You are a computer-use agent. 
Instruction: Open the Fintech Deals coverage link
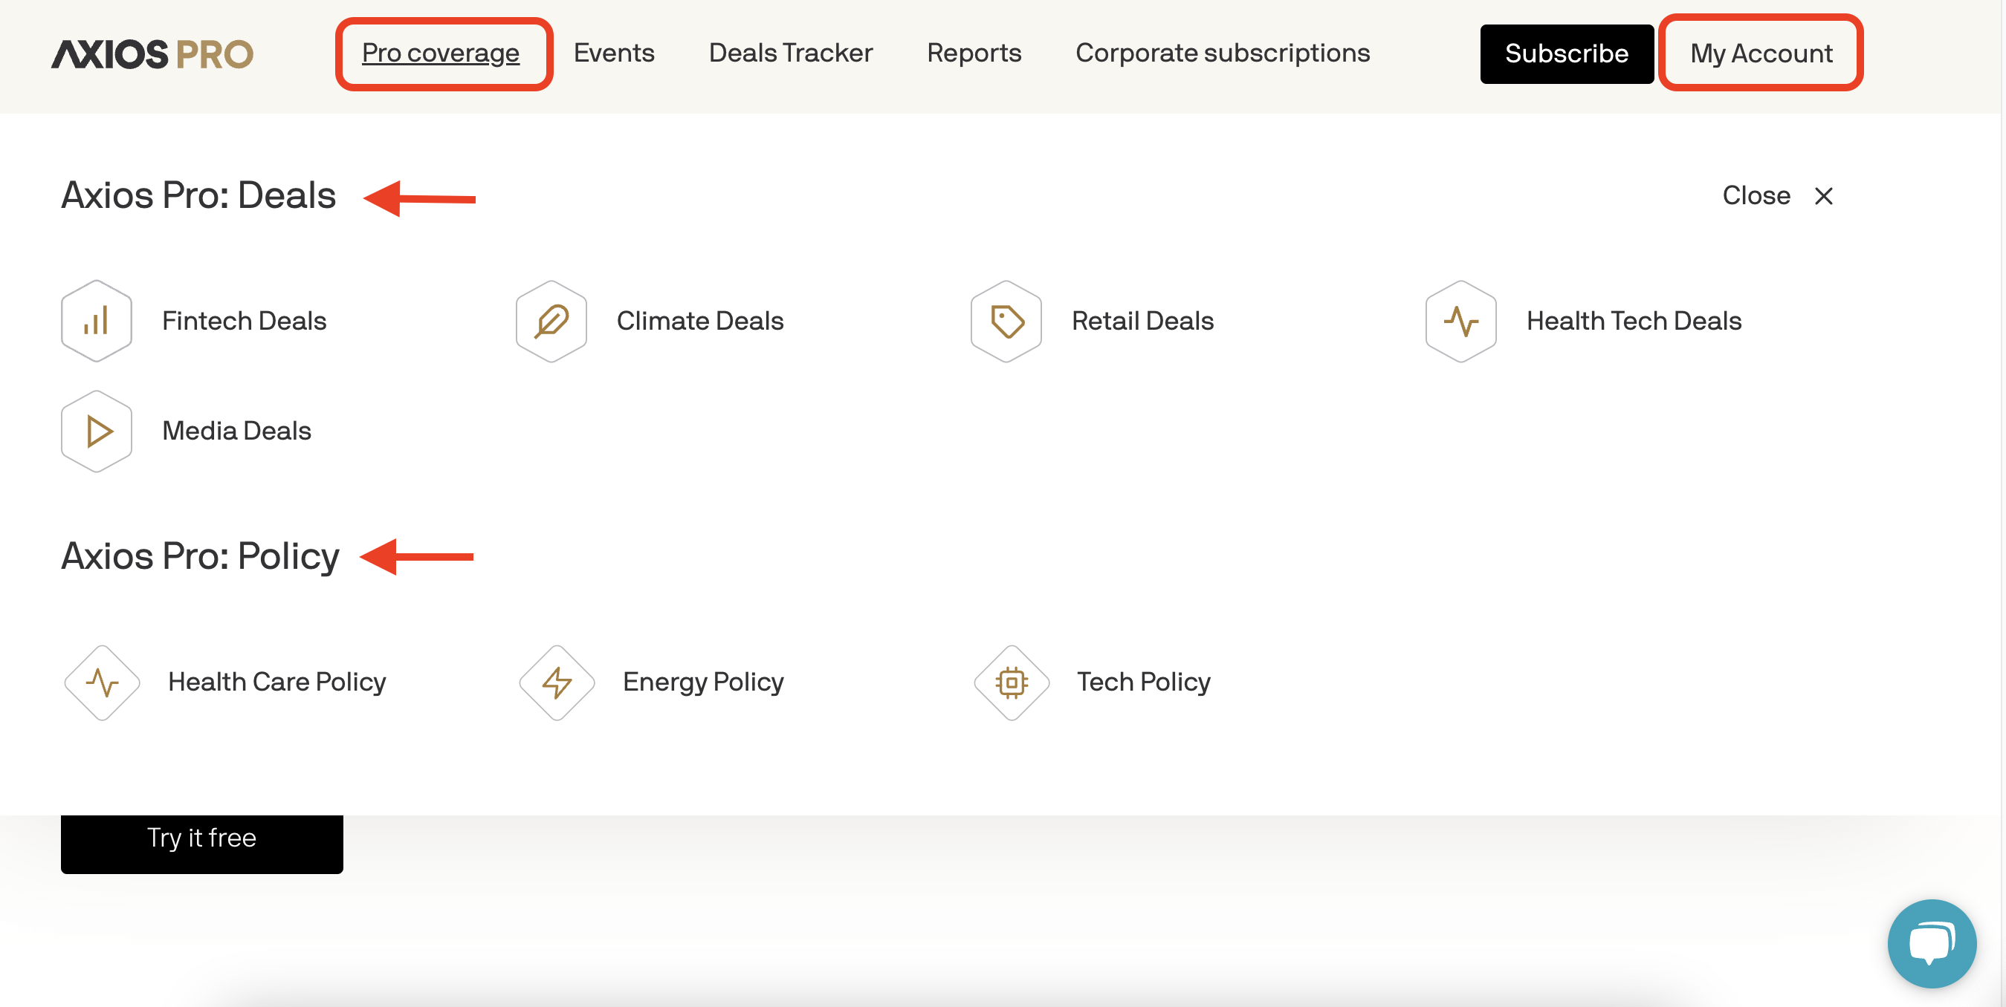(244, 320)
